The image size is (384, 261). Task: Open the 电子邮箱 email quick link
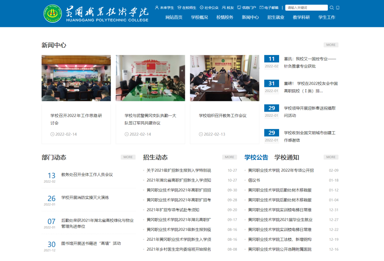(x=269, y=8)
